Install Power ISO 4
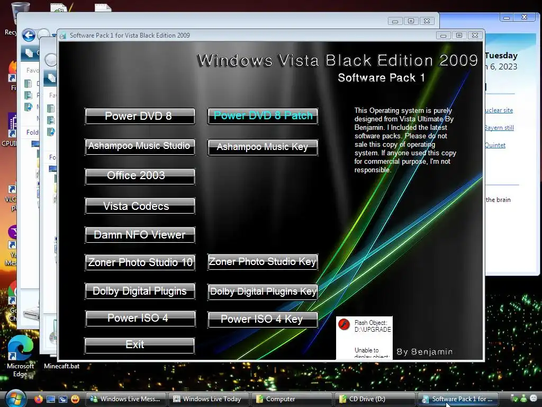Viewport: 542px width, 407px height. (140, 318)
